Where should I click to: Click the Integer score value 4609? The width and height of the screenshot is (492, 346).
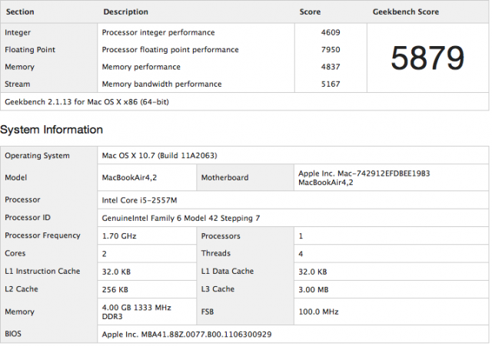(331, 32)
